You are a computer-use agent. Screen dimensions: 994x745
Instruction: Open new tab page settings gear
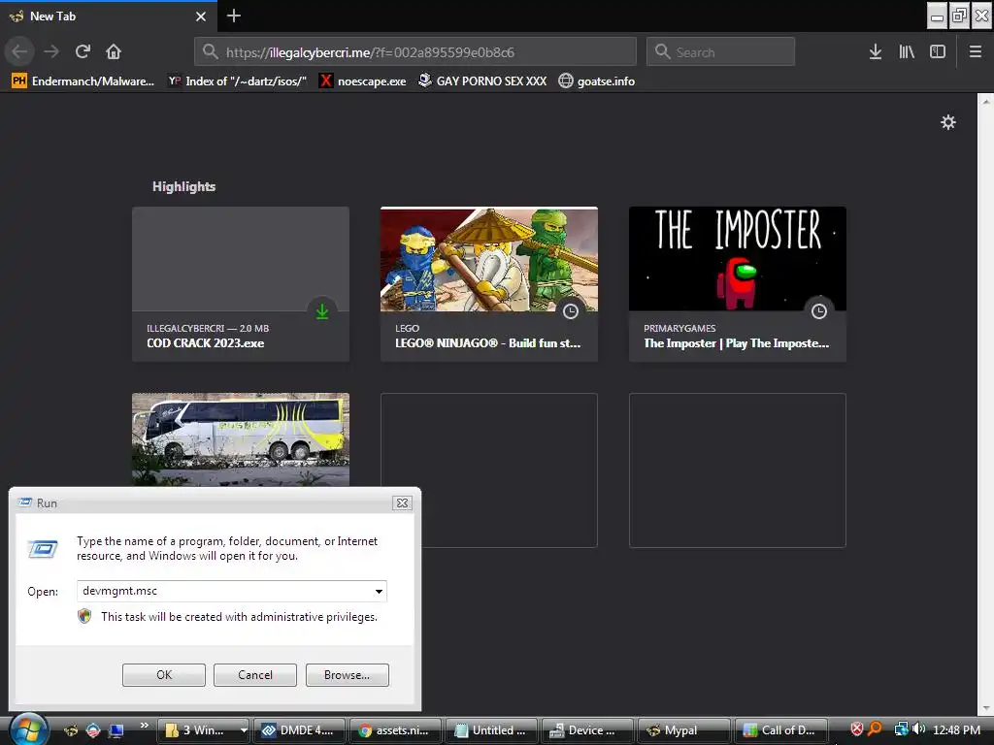[947, 122]
